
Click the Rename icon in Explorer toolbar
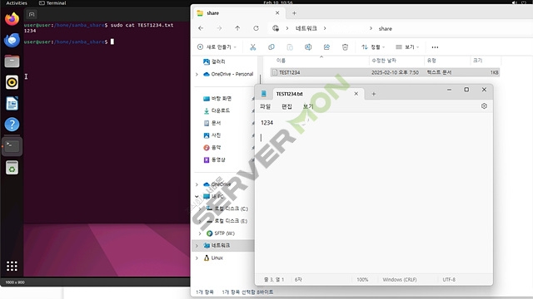[308, 47]
